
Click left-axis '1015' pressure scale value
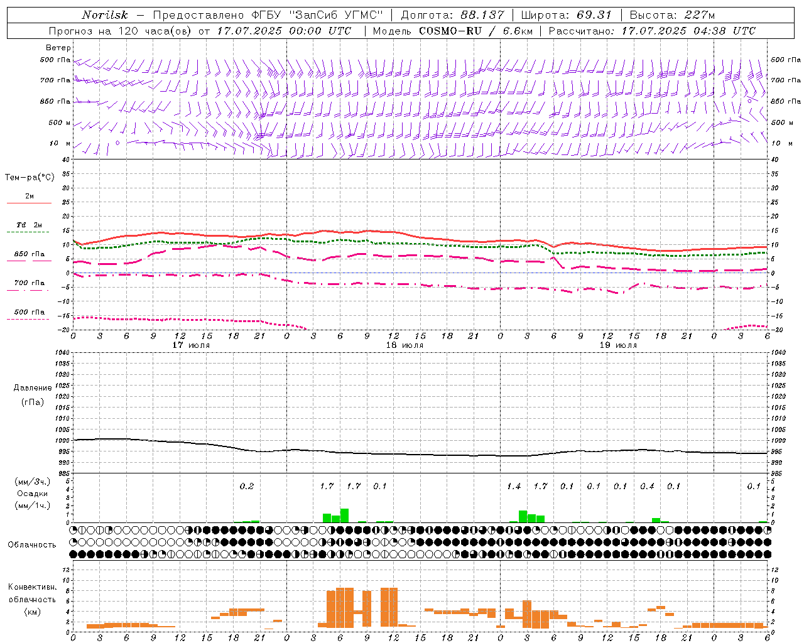(x=63, y=408)
